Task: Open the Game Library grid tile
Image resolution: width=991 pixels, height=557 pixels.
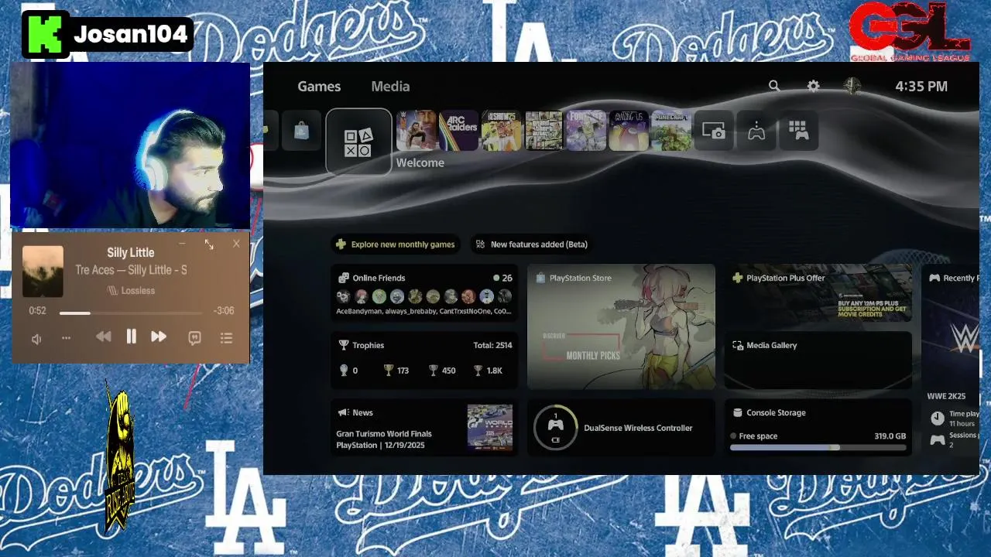Action: pos(798,131)
